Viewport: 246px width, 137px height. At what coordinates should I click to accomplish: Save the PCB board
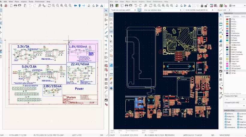tap(112, 6)
